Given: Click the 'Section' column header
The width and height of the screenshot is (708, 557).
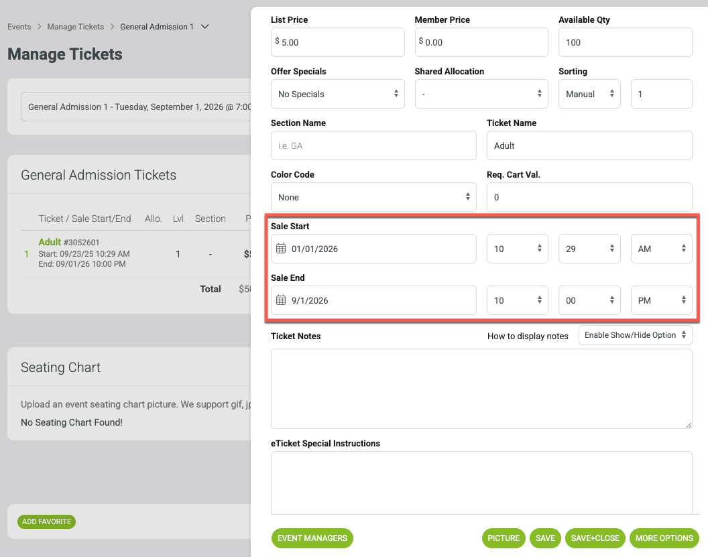Looking at the screenshot, I should pos(210,219).
